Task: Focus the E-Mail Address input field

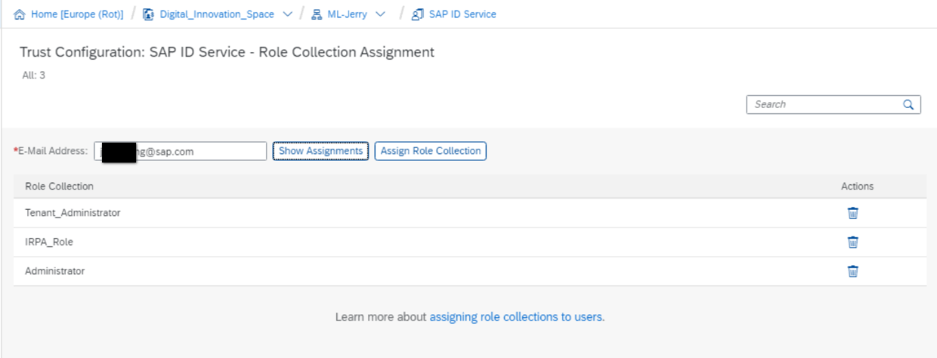Action: 200,151
